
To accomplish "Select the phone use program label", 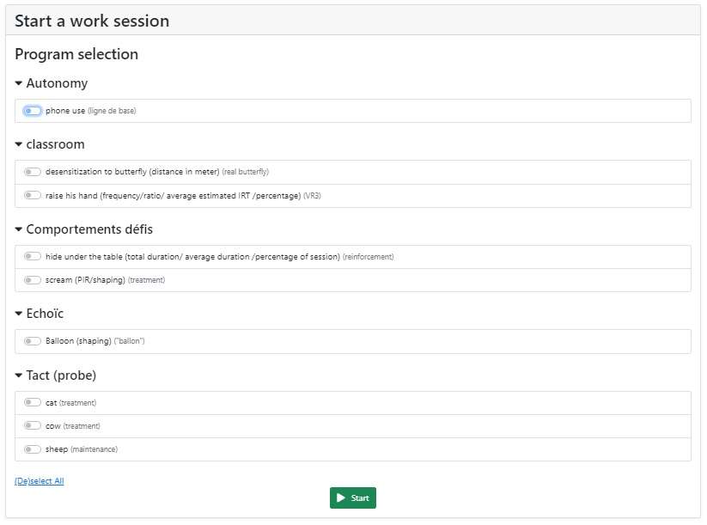I will click(65, 111).
